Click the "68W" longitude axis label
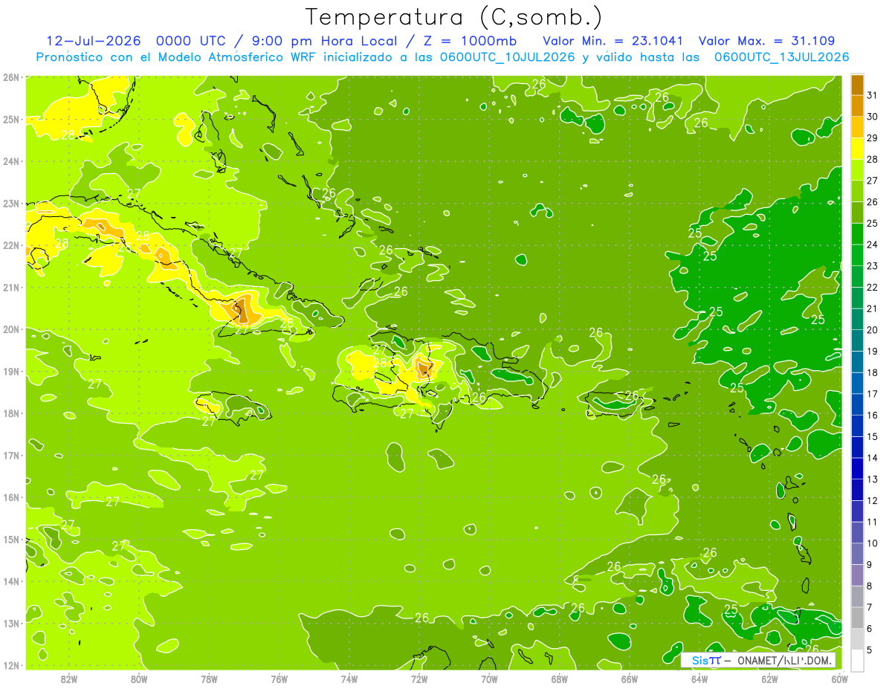 coord(560,679)
